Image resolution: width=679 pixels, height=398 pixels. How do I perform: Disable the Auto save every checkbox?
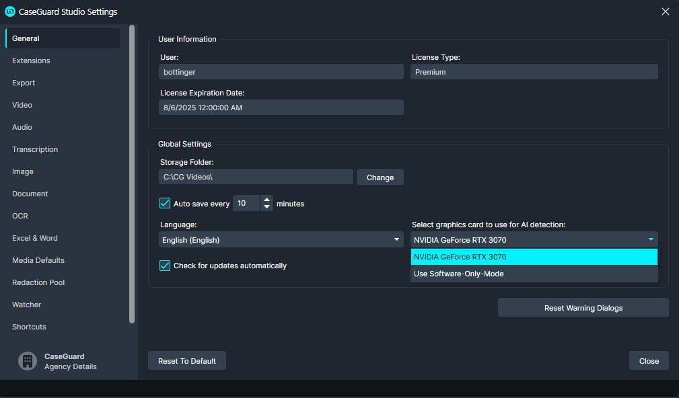click(x=164, y=202)
